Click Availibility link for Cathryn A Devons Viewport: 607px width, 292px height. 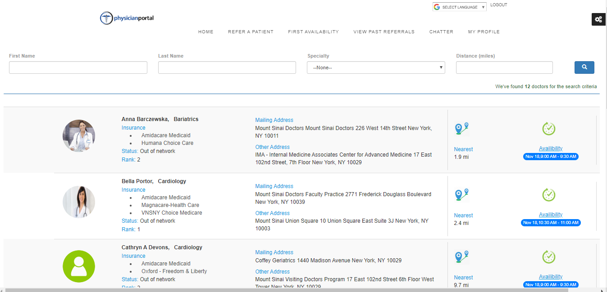point(551,277)
